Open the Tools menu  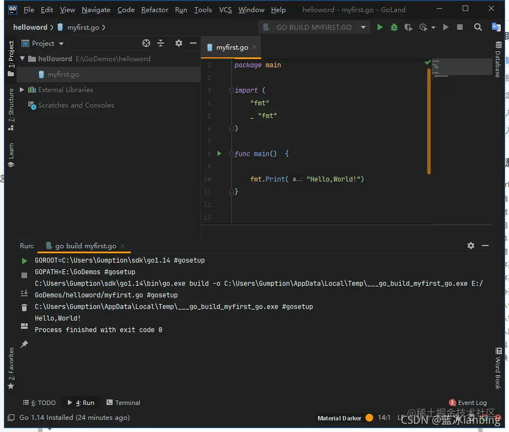[203, 10]
